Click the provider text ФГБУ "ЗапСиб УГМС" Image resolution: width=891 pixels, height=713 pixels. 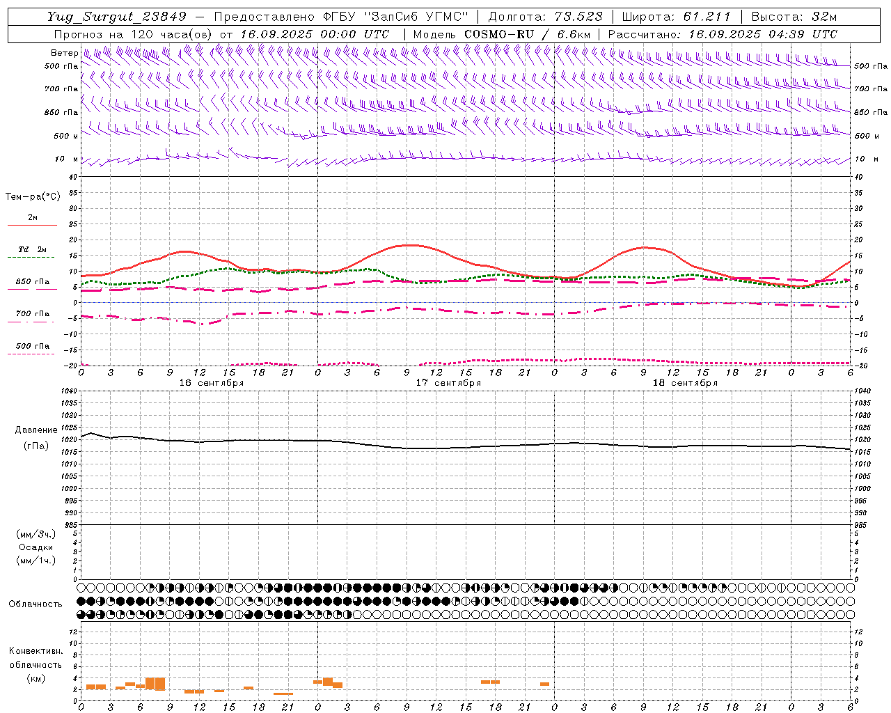click(x=396, y=17)
